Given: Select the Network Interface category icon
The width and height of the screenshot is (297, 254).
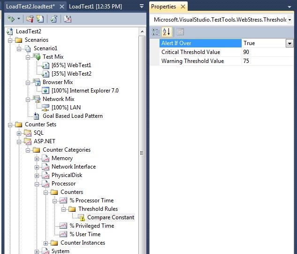Looking at the screenshot, I should point(46,167).
